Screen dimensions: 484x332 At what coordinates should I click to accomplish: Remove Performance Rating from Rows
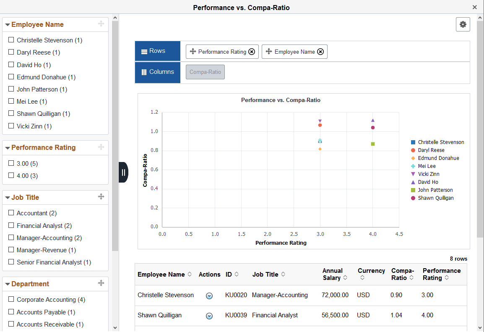pyautogui.click(x=252, y=51)
